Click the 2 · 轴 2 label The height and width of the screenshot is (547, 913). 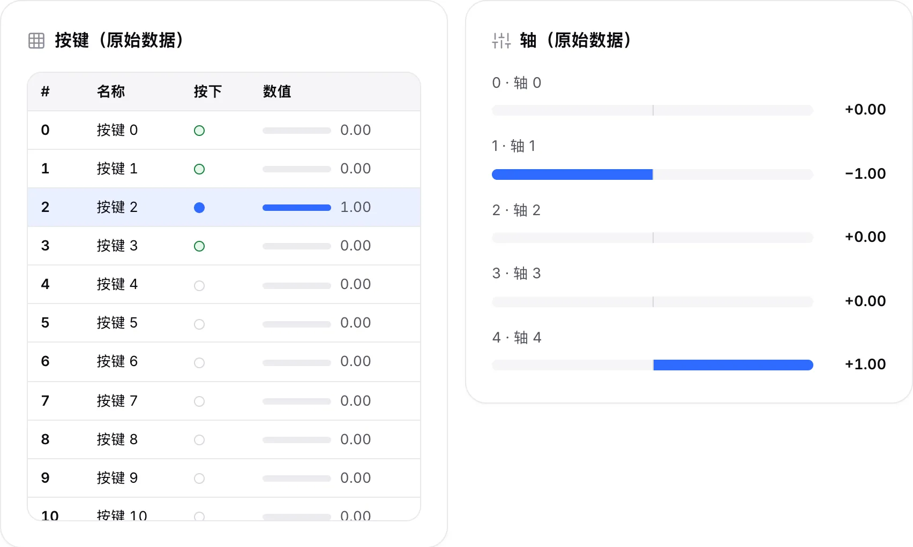coord(517,210)
